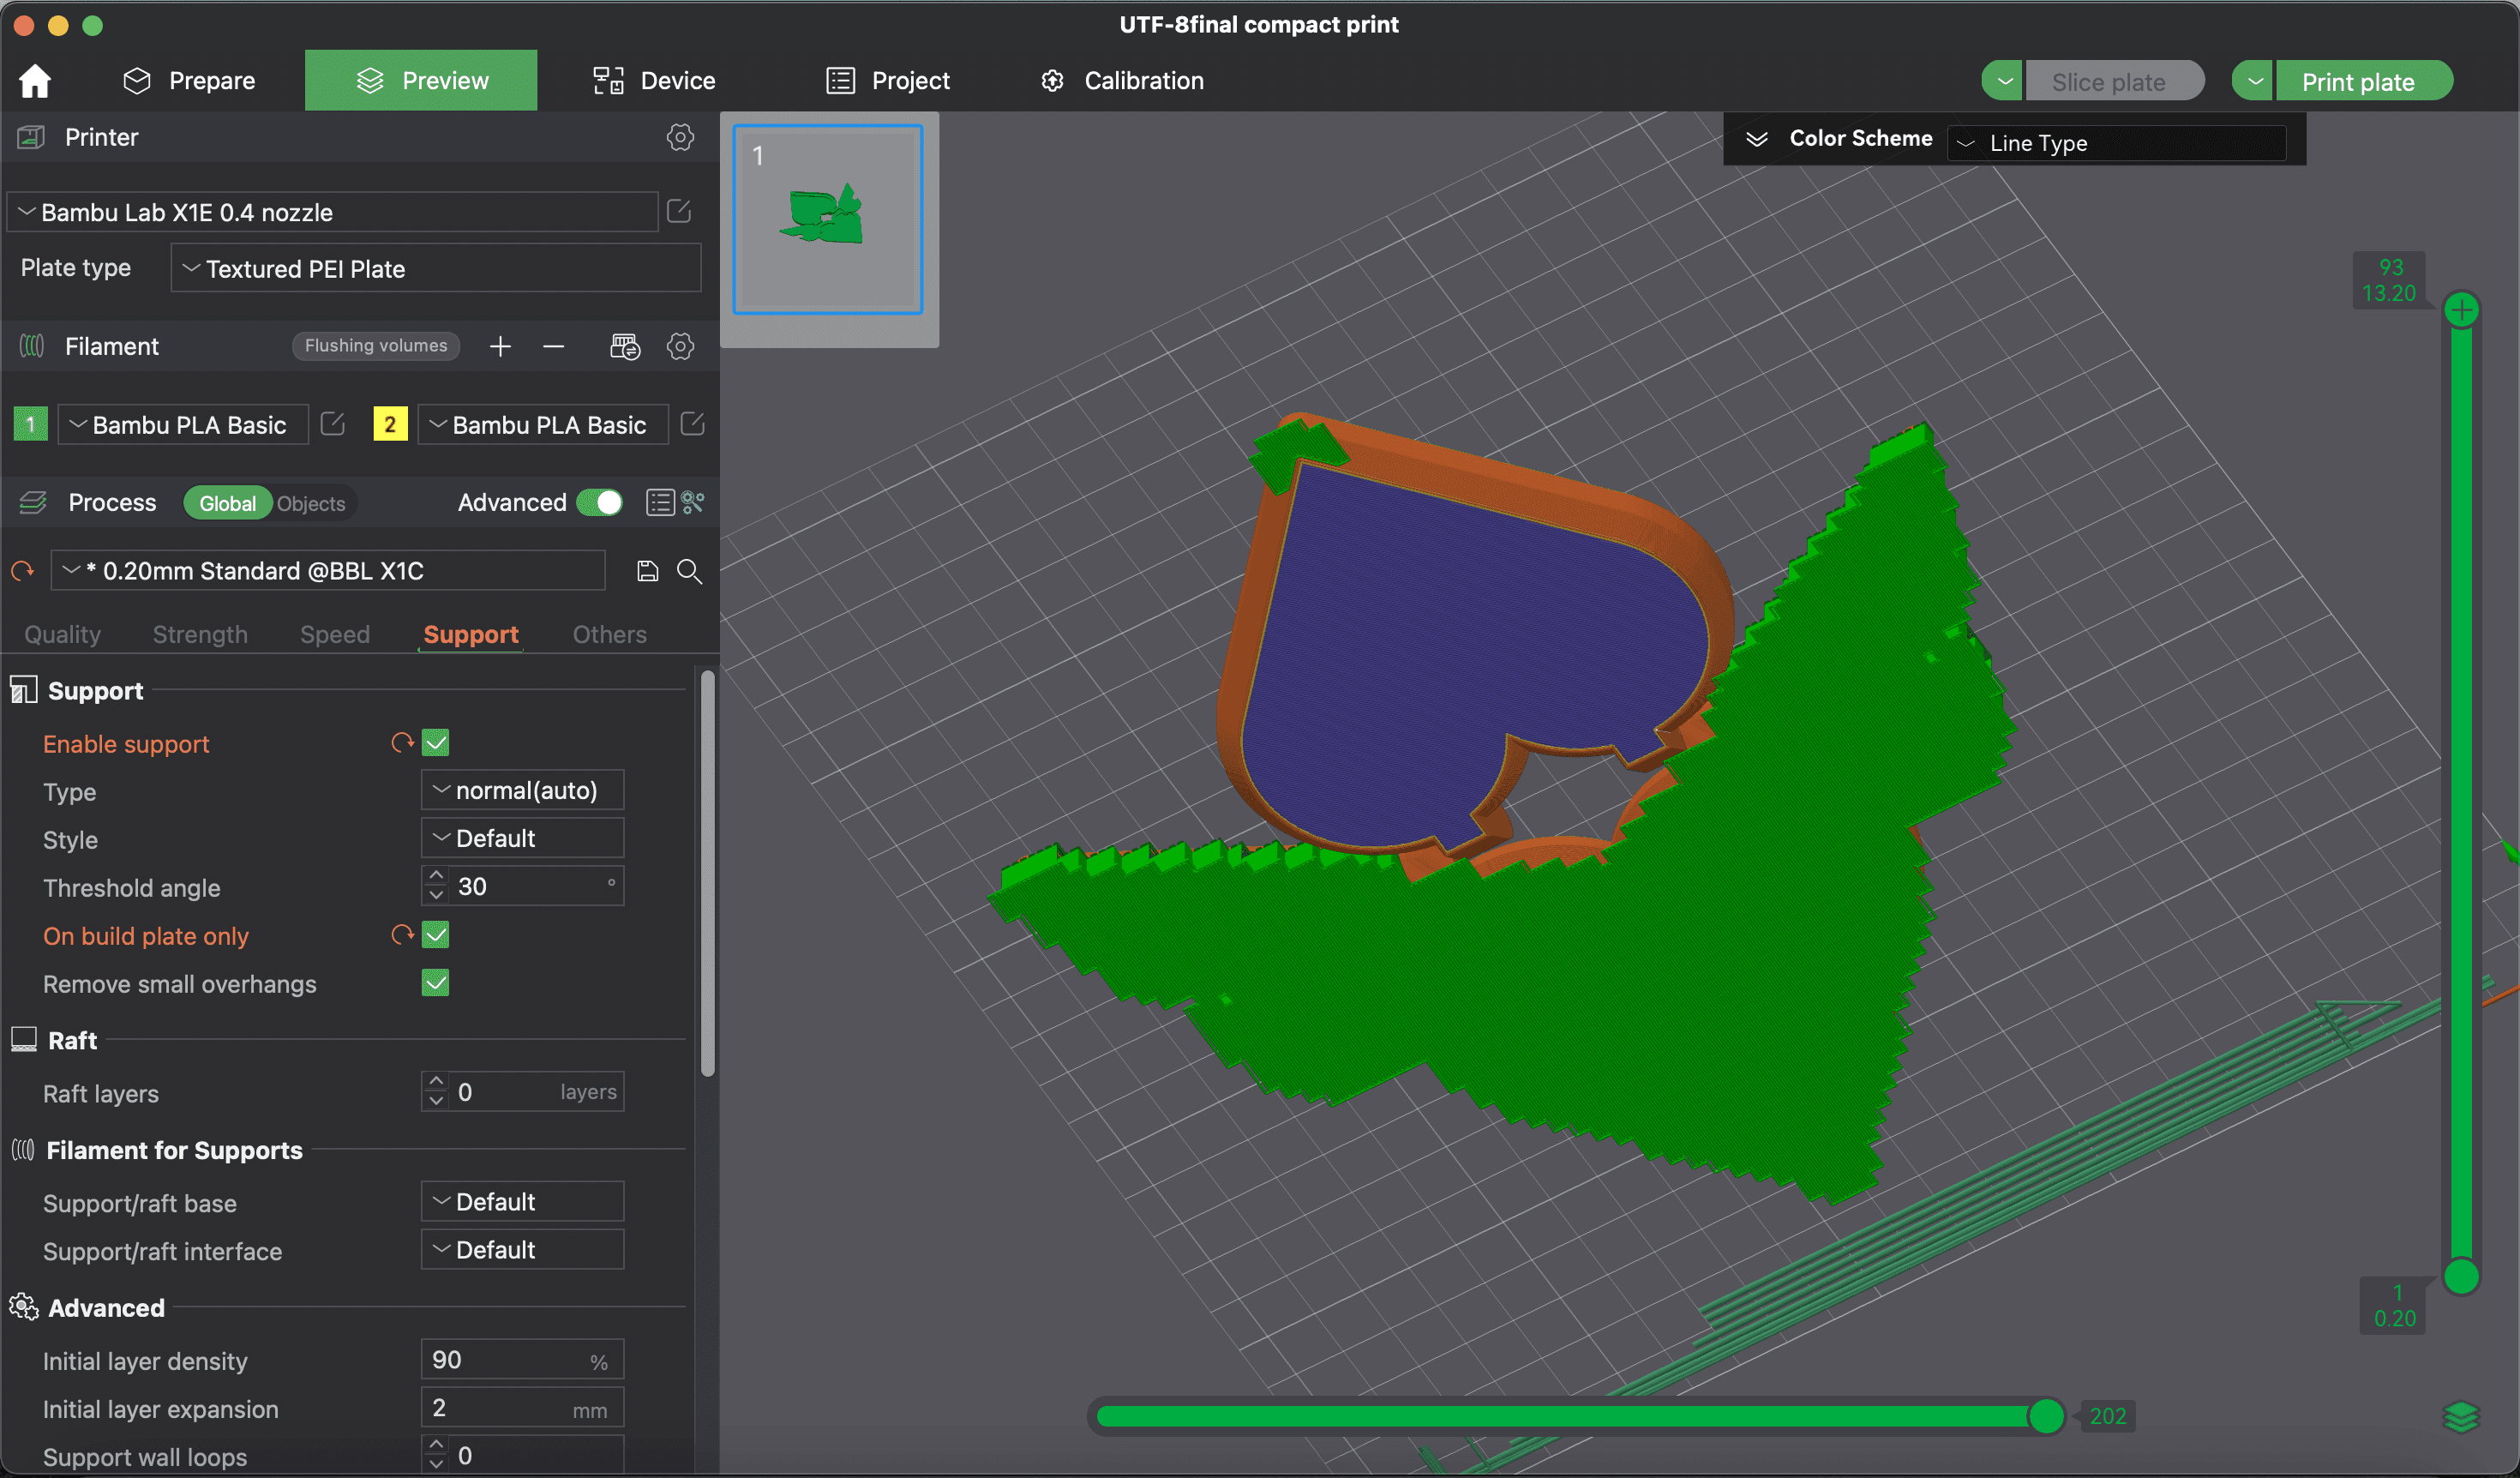2520x1478 pixels.
Task: Click the Print plate button
Action: click(2360, 82)
